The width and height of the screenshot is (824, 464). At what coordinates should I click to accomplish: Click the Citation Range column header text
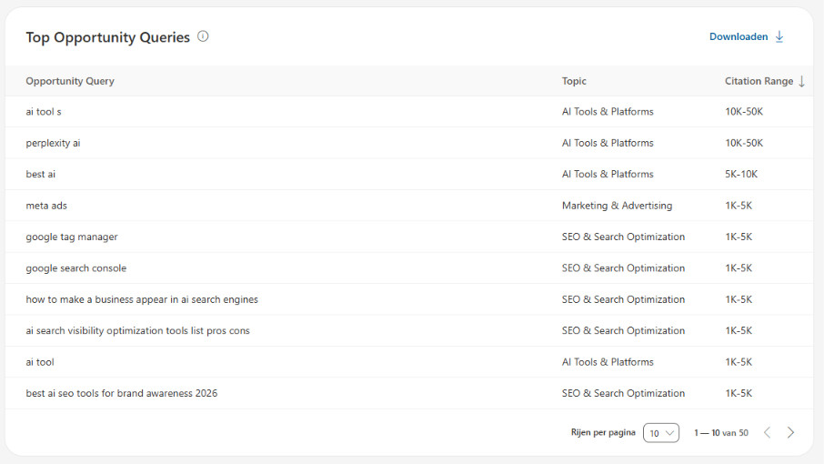pos(759,81)
